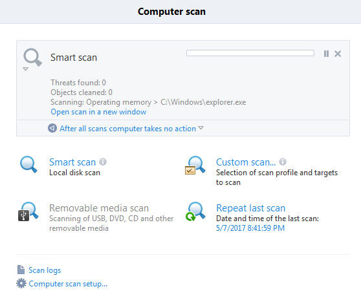
Task: Launch Custom scan... link
Action: click(246, 162)
